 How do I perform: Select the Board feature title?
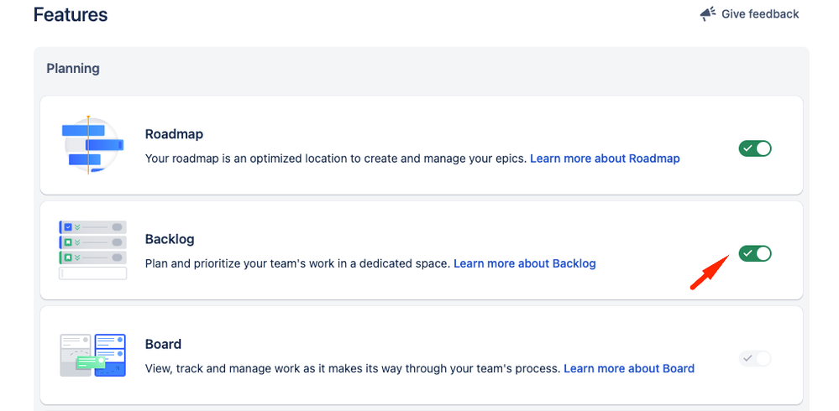click(163, 344)
